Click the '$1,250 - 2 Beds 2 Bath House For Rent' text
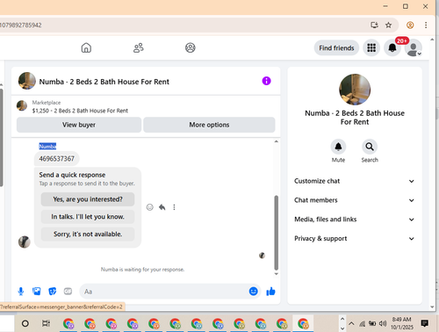Image resolution: width=439 pixels, height=332 pixels. tap(80, 111)
